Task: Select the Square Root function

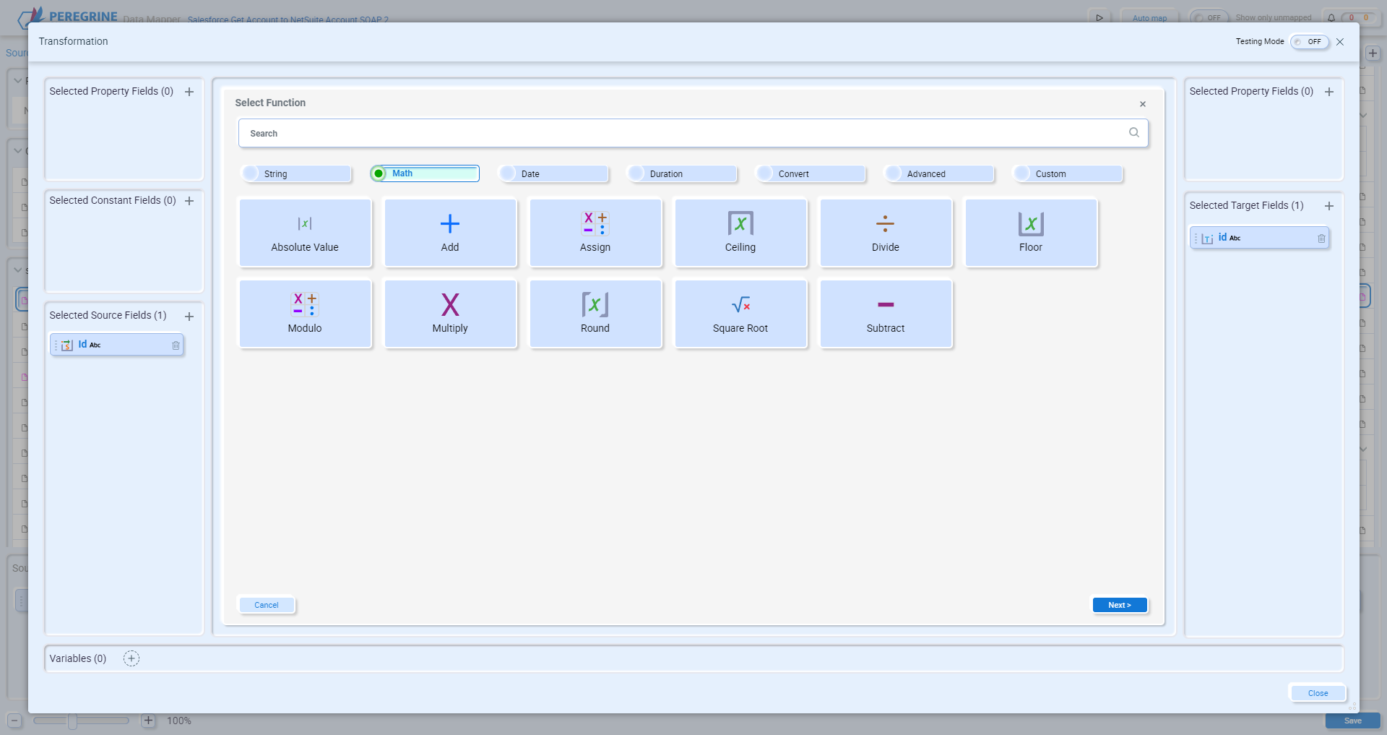Action: point(740,314)
